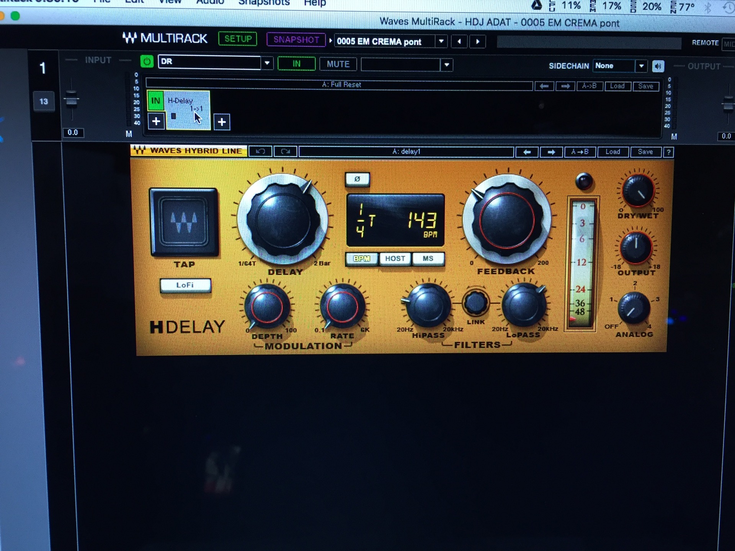The image size is (735, 551).
Task: Toggle the rack green power button
Action: tap(147, 61)
